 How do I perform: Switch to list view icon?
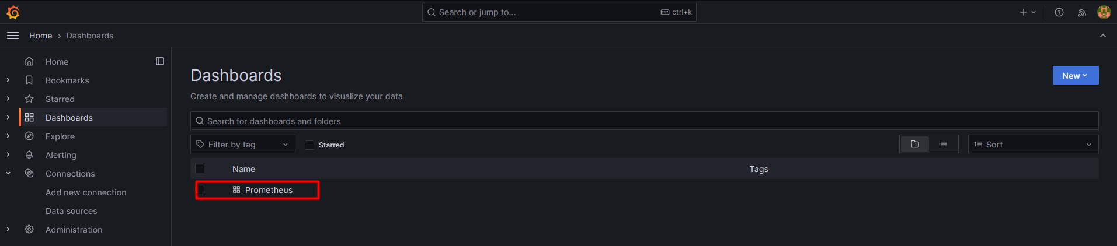943,144
